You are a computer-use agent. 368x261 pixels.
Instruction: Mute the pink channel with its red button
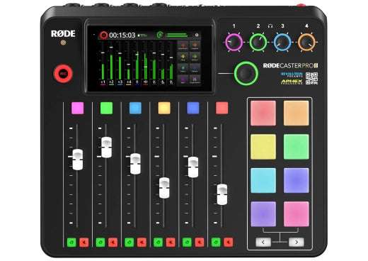click(x=84, y=243)
